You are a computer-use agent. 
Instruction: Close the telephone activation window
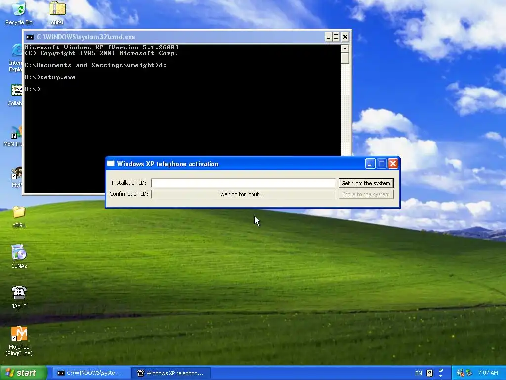pyautogui.click(x=393, y=164)
